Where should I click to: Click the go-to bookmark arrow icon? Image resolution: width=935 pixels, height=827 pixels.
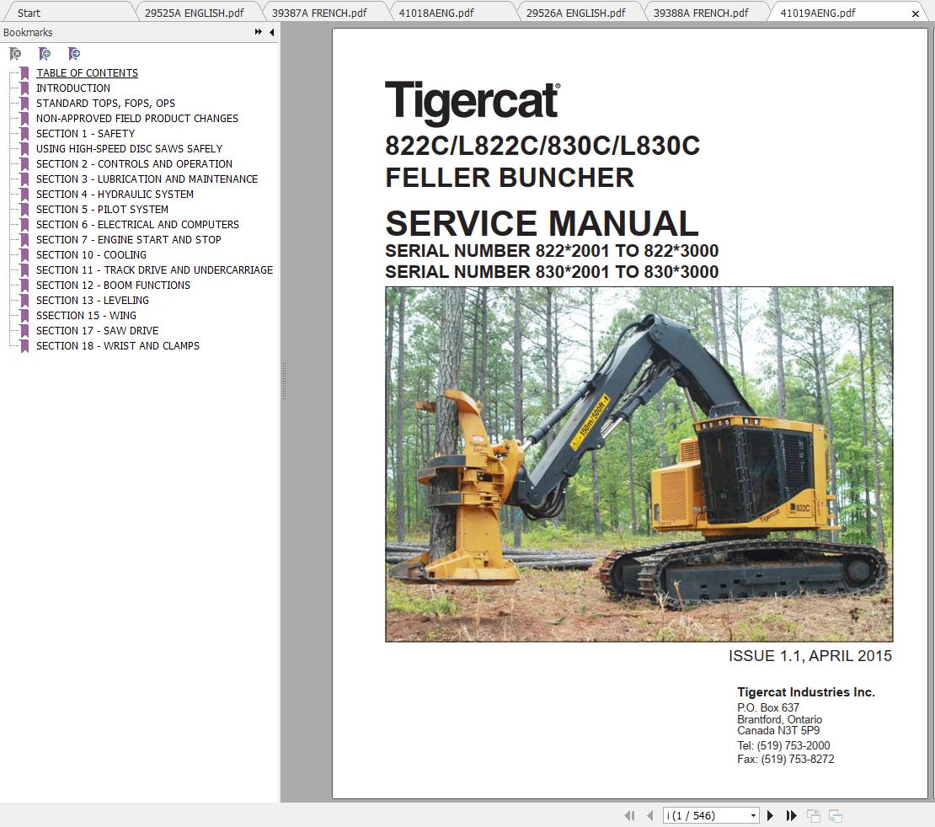[x=74, y=54]
